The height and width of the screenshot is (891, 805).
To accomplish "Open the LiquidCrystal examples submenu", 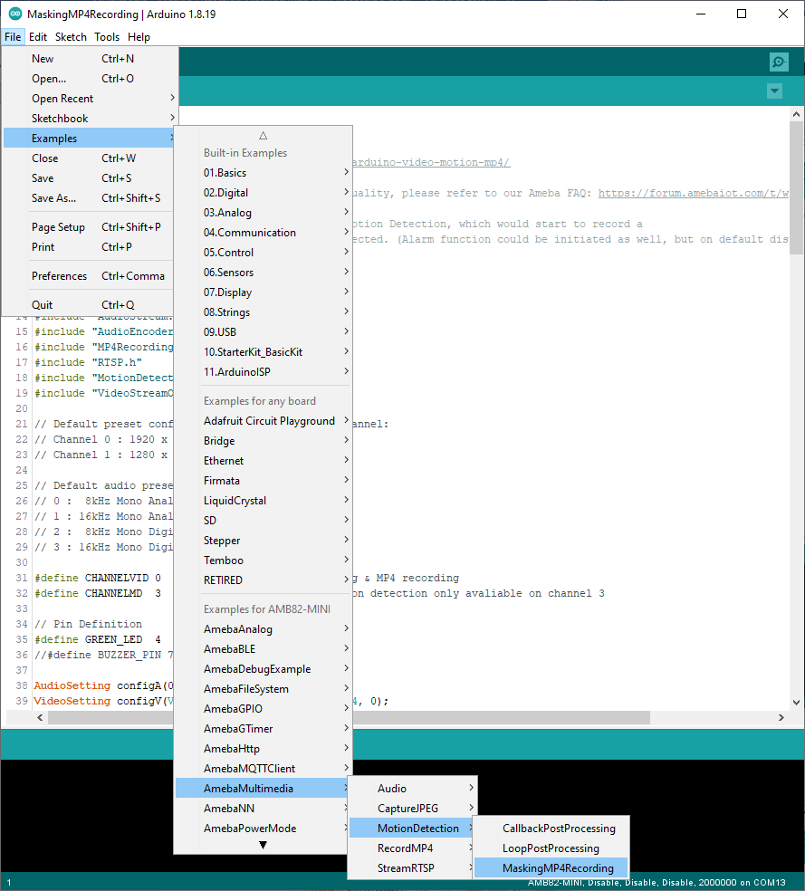I will [x=263, y=500].
